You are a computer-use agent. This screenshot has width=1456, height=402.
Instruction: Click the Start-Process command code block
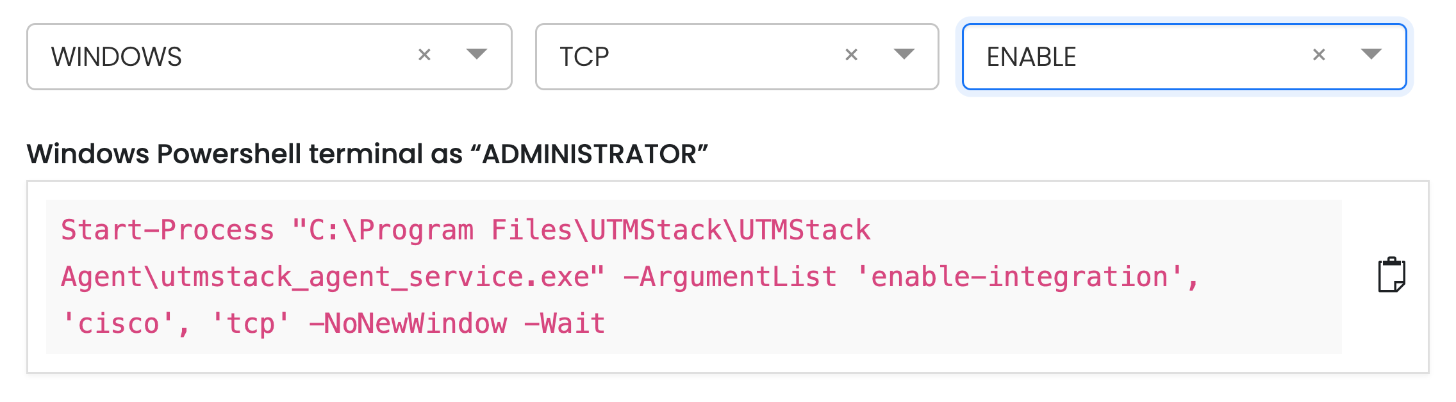pos(693,277)
